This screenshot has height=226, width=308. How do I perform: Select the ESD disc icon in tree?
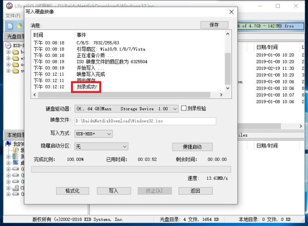coord(8,46)
